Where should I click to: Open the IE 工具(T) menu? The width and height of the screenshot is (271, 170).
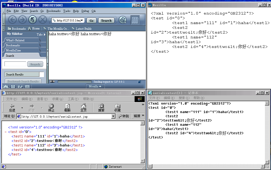pyautogui.click(x=73, y=99)
